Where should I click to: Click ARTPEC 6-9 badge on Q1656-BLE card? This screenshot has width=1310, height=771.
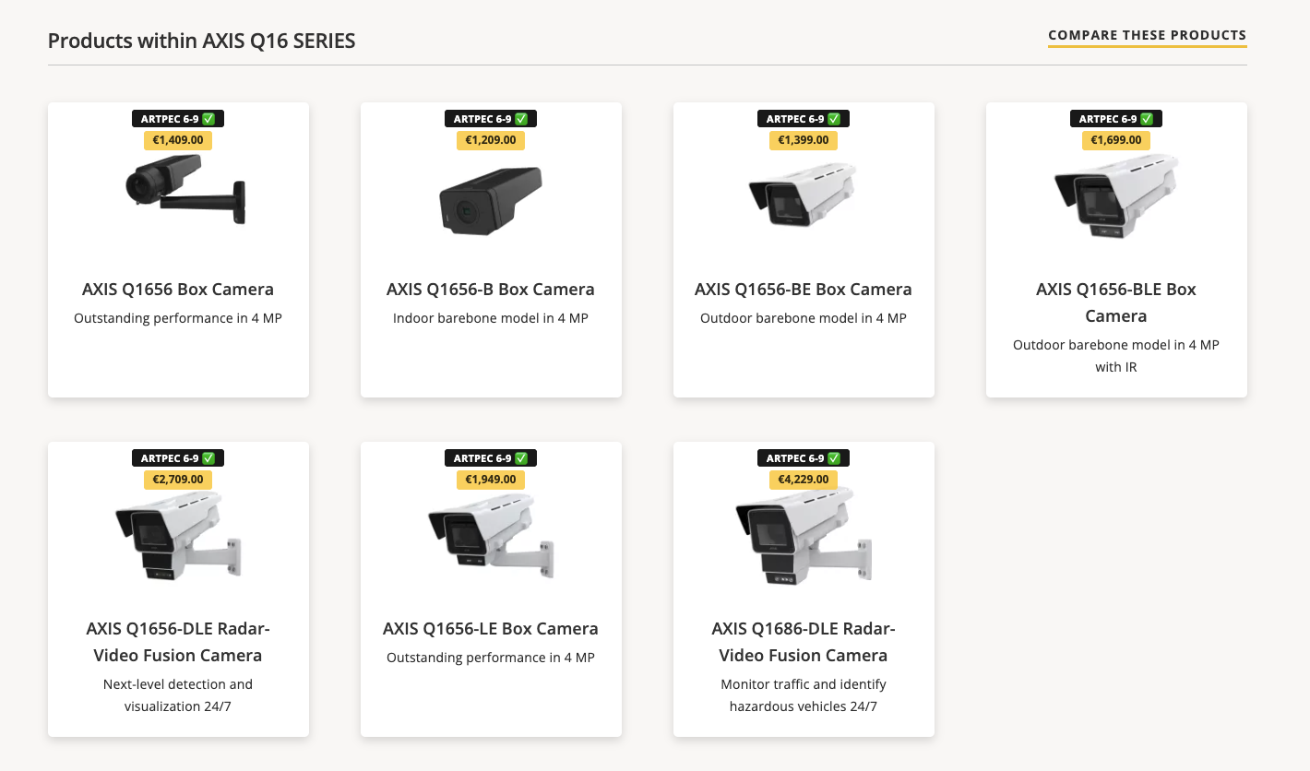click(x=1116, y=119)
